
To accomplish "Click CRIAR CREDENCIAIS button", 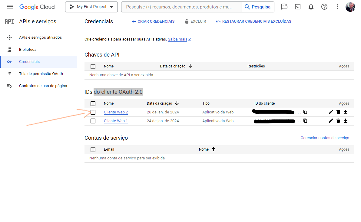I will click(x=153, y=21).
